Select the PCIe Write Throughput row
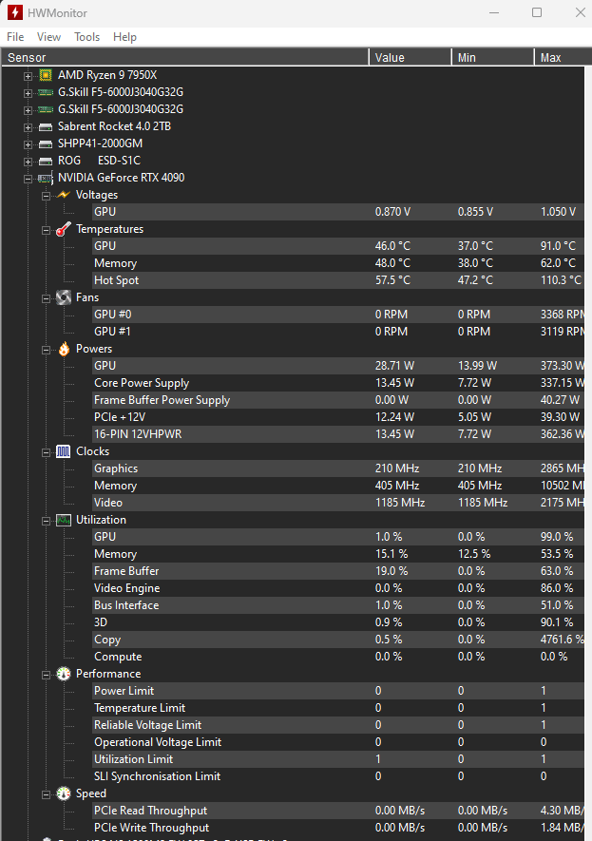Screen dimensions: 592x841 338,828
